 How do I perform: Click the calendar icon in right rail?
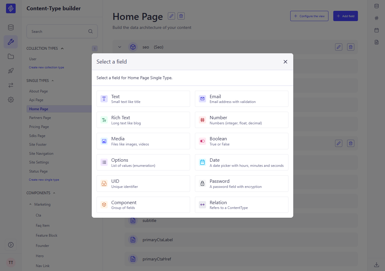[x=377, y=30]
